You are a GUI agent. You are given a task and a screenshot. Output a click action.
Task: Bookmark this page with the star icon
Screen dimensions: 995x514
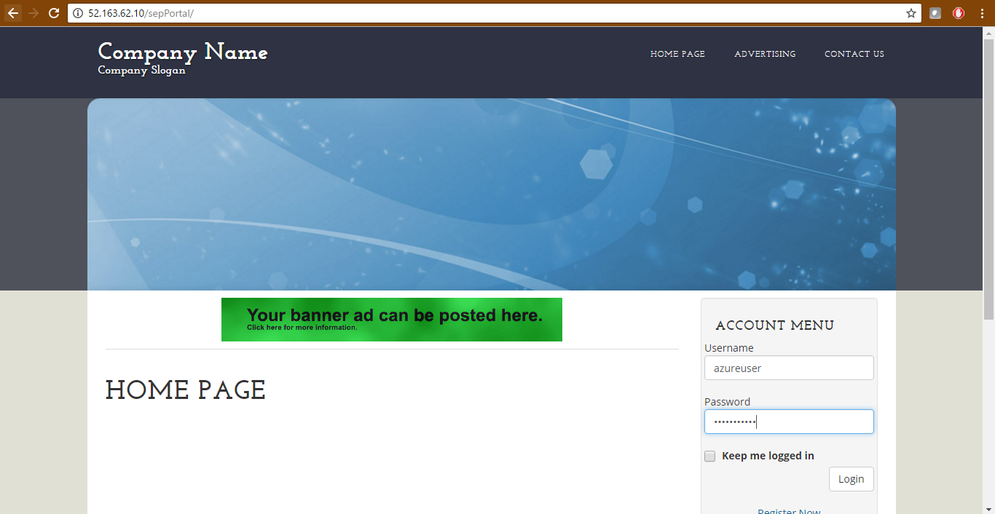point(911,13)
